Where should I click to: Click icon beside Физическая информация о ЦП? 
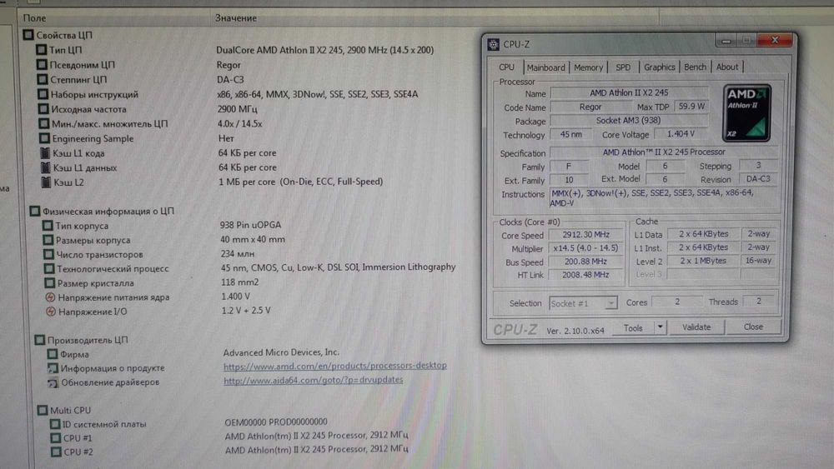34,212
